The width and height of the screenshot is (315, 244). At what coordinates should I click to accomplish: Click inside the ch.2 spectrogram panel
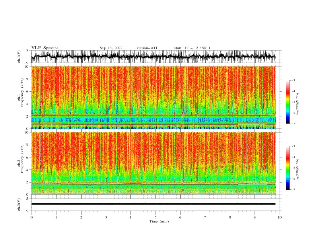154,163
